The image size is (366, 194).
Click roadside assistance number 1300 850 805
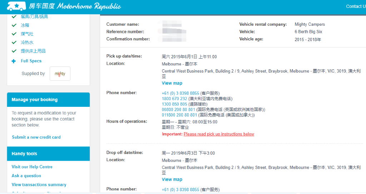pos(174,104)
